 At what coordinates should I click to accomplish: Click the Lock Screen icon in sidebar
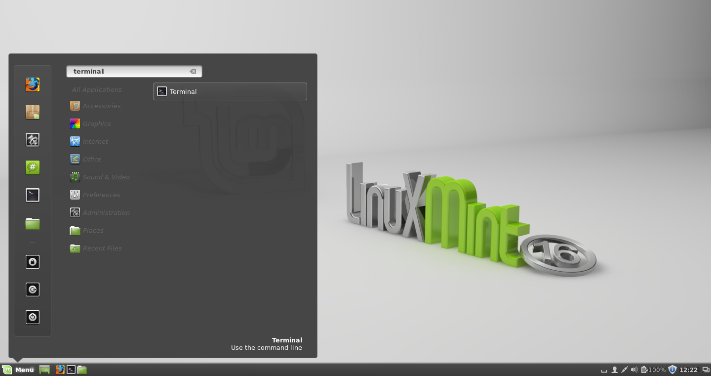33,262
